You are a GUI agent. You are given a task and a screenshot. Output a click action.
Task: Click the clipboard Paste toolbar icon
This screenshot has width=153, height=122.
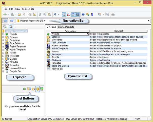[x=49, y=14]
